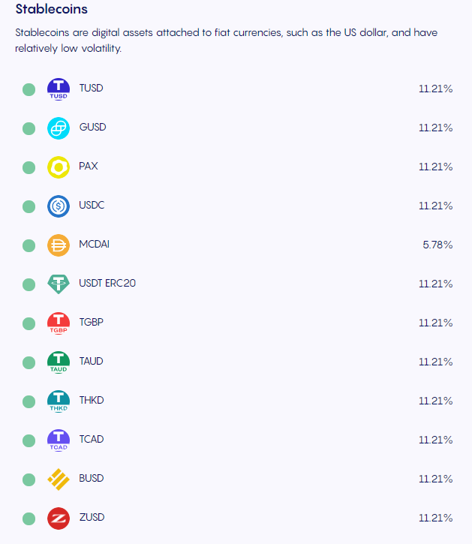Click the teal THKD coin icon
472x544 pixels.
click(x=58, y=401)
